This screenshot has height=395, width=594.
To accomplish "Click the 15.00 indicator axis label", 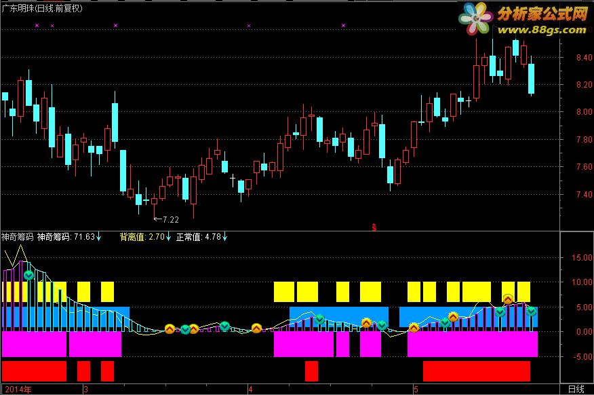I will [x=582, y=258].
